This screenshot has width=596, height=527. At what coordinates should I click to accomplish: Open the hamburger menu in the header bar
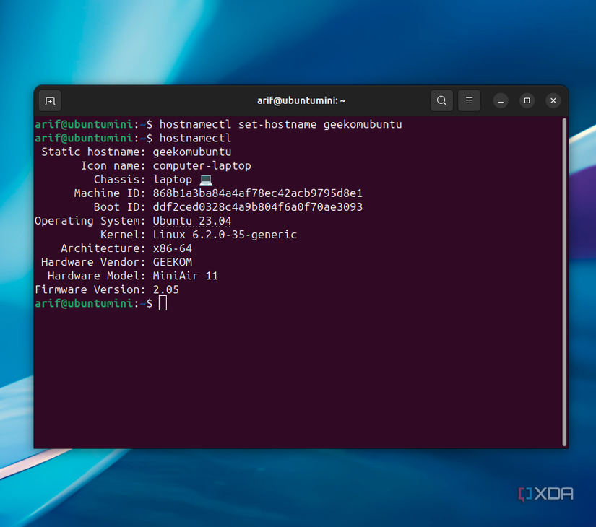pos(469,100)
